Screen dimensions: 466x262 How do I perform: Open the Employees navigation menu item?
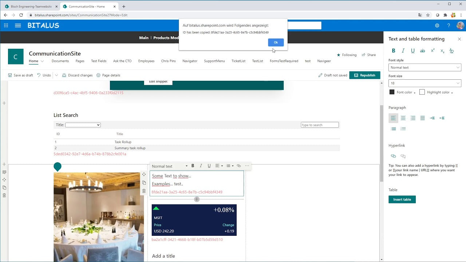pyautogui.click(x=146, y=61)
